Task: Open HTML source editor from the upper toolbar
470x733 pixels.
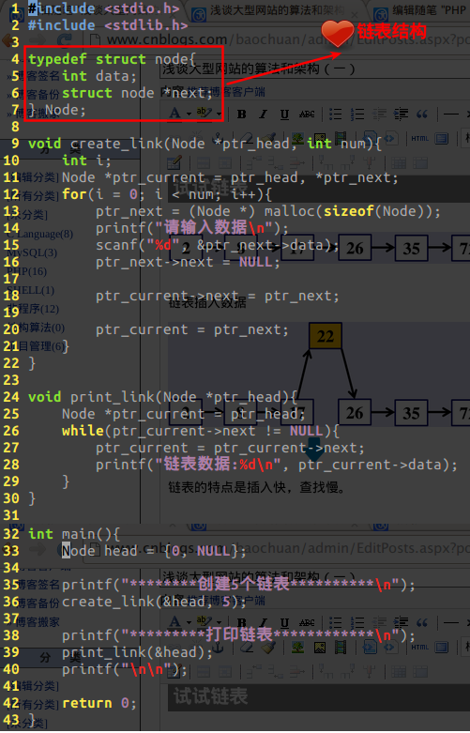Action: click(x=419, y=138)
